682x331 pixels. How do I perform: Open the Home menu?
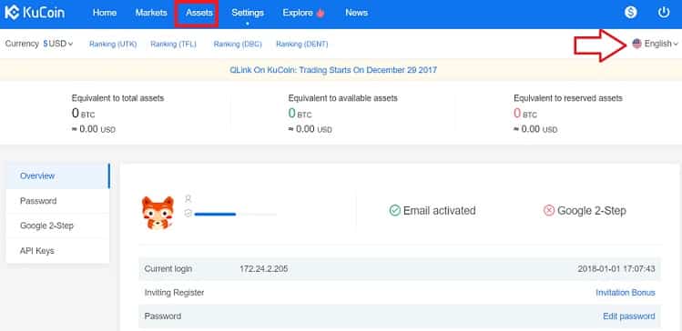coord(105,13)
